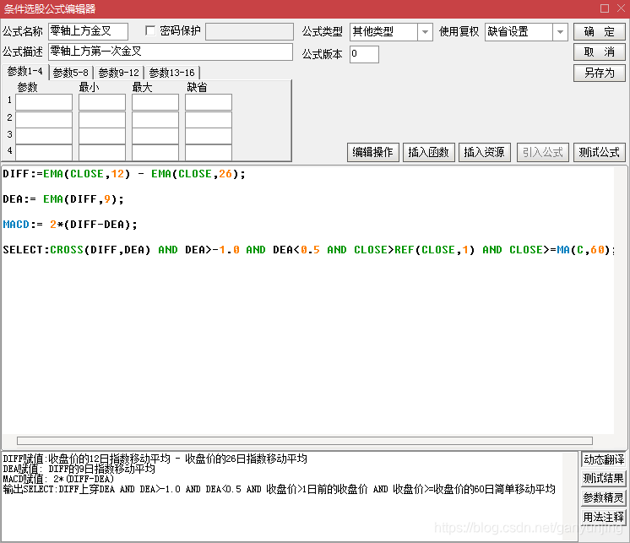View 测试结果 output
The image size is (630, 543).
(603, 479)
